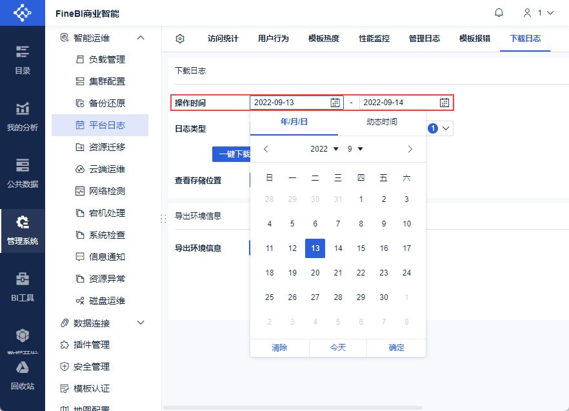Expand the 数据连接 menu group
Screen dimensions: 569x411
(x=141, y=323)
